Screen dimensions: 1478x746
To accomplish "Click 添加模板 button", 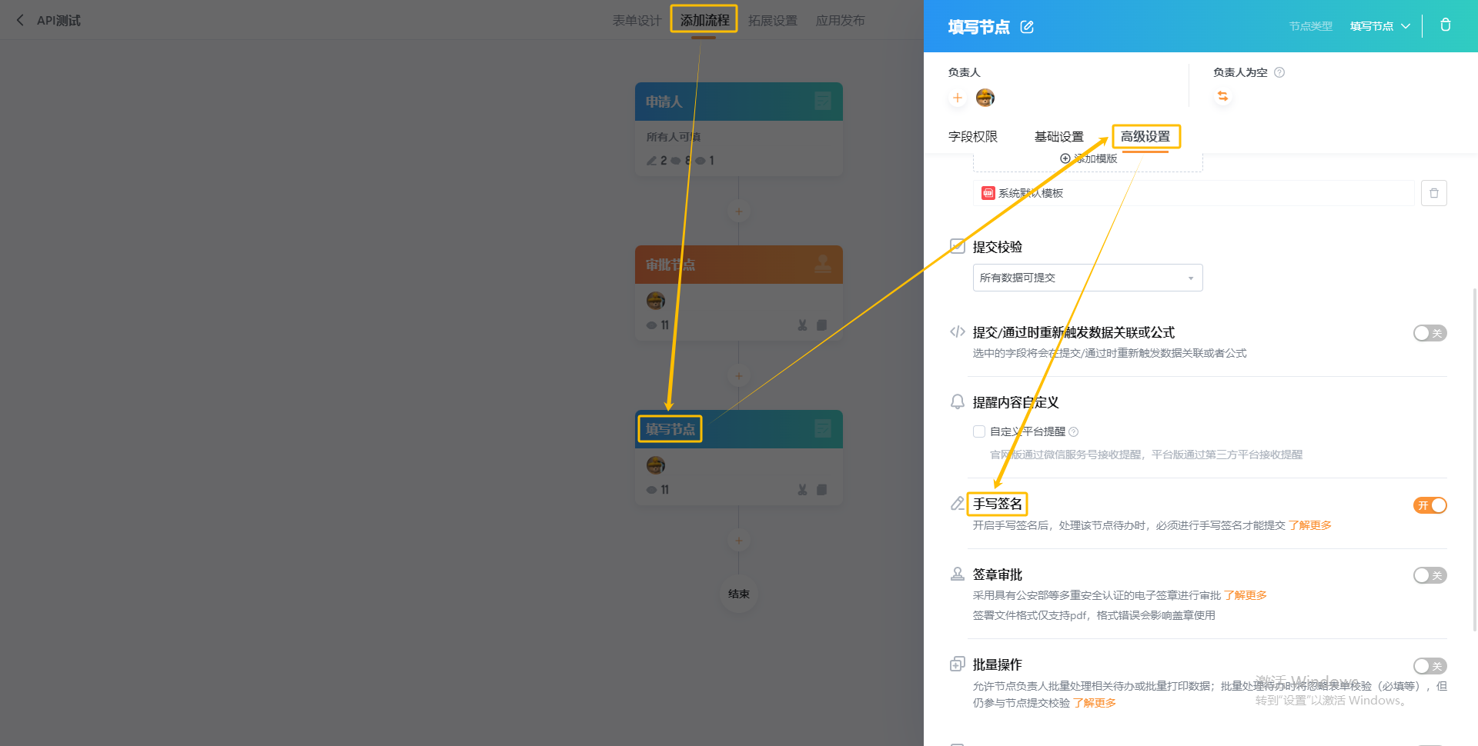I will click(x=1088, y=158).
